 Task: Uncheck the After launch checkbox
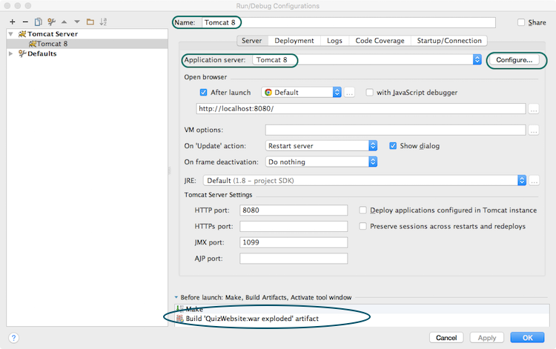tap(203, 93)
